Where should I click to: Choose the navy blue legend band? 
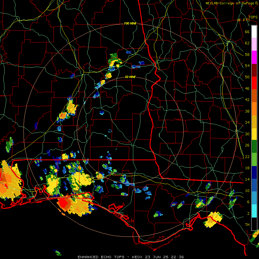[254, 172]
